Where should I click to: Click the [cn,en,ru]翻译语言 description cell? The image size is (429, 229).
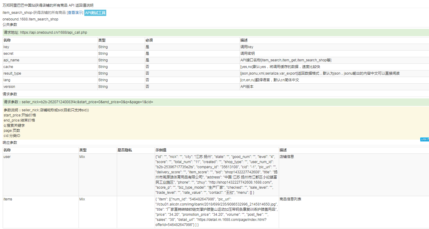(x=334, y=80)
